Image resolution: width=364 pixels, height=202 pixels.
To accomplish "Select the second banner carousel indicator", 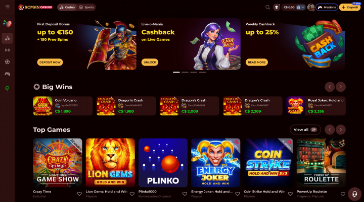I will (185, 72).
